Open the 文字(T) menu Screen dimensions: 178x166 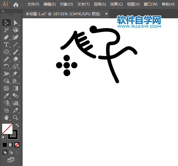click(84, 5)
